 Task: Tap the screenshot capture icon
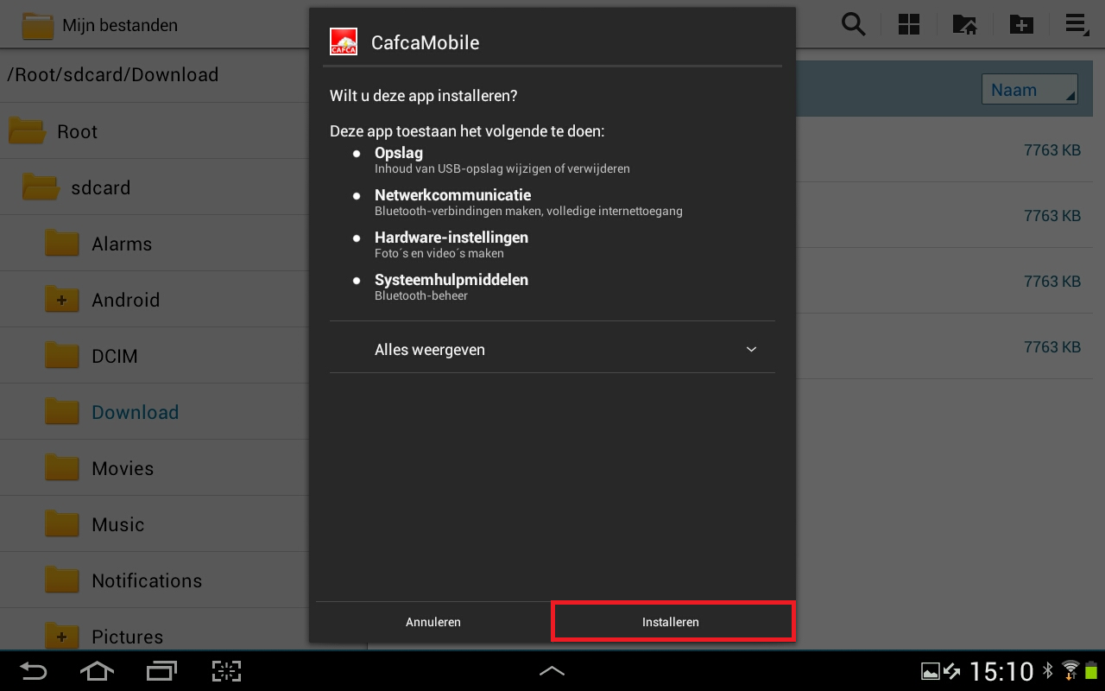click(226, 671)
